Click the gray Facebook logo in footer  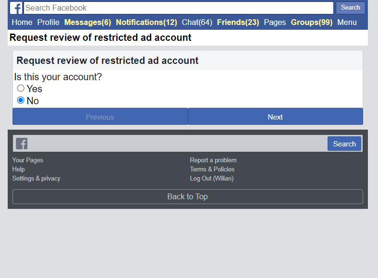click(x=22, y=144)
